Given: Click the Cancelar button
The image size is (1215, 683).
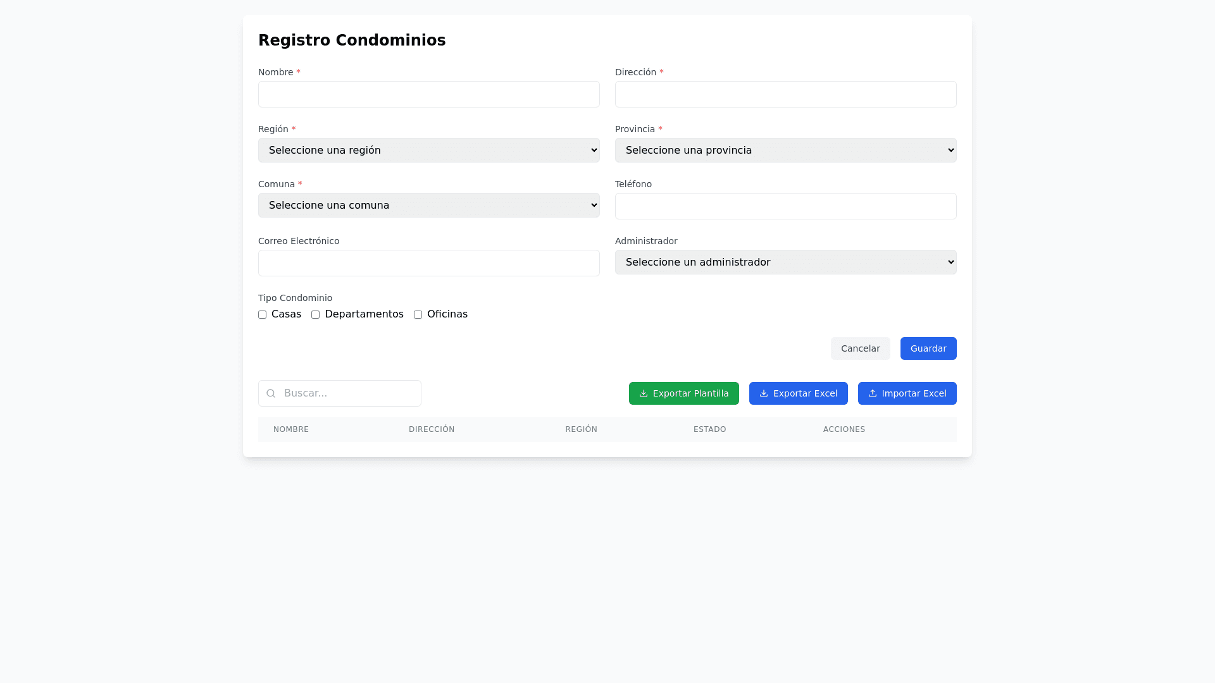Looking at the screenshot, I should 860,348.
